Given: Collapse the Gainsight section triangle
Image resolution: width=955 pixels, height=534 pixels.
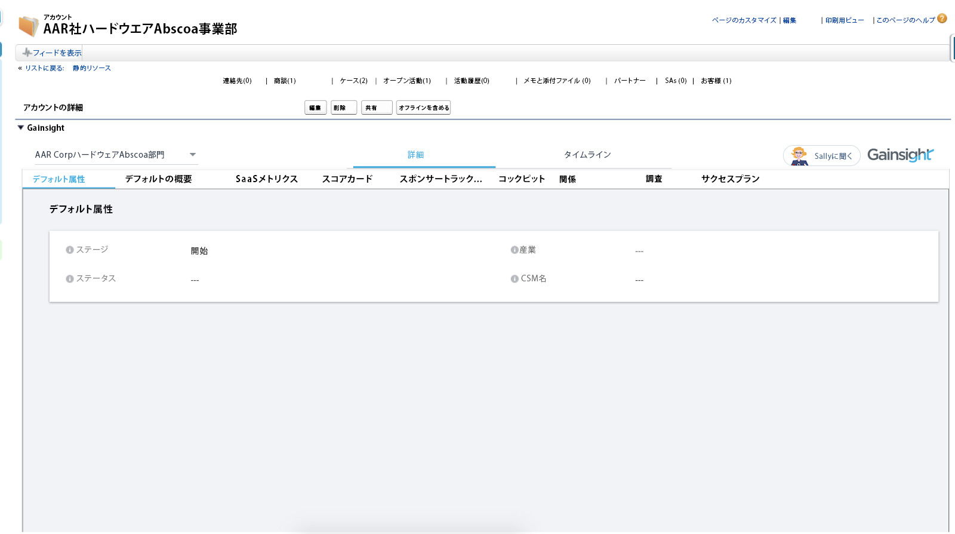Looking at the screenshot, I should [21, 127].
